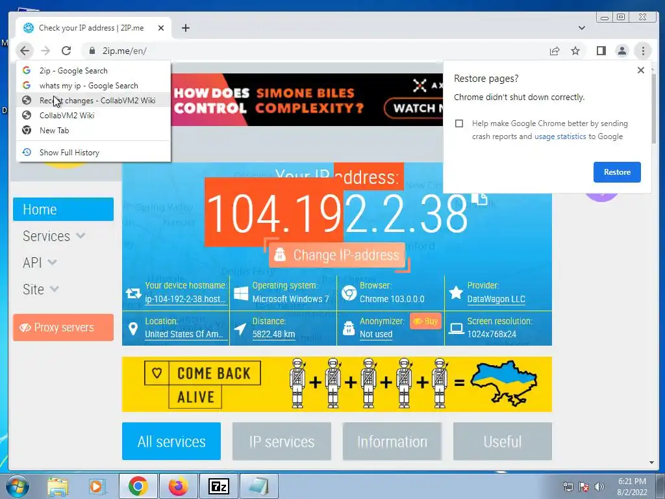Click the browser forward arrow
The height and width of the screenshot is (499, 665).
45,51
